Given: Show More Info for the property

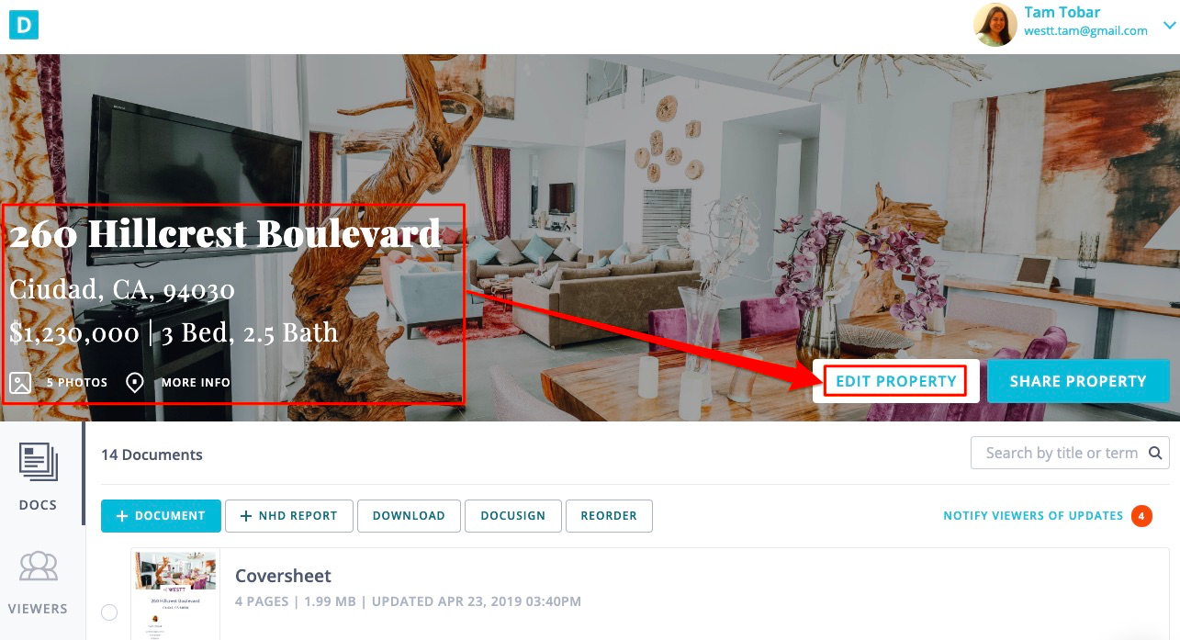Looking at the screenshot, I should click(x=196, y=383).
